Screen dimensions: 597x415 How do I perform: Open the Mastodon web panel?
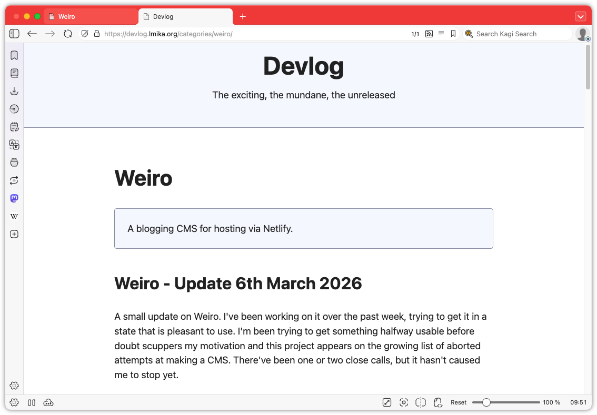coord(14,198)
